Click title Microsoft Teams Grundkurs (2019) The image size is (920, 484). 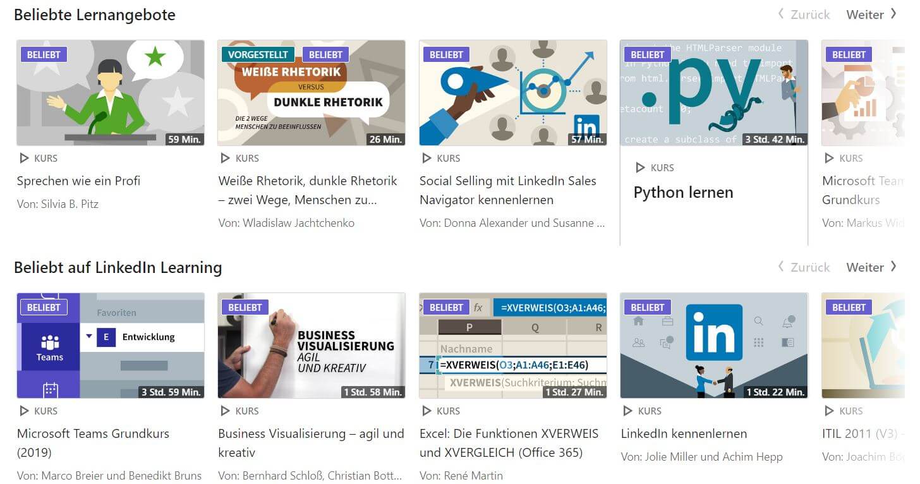point(93,443)
